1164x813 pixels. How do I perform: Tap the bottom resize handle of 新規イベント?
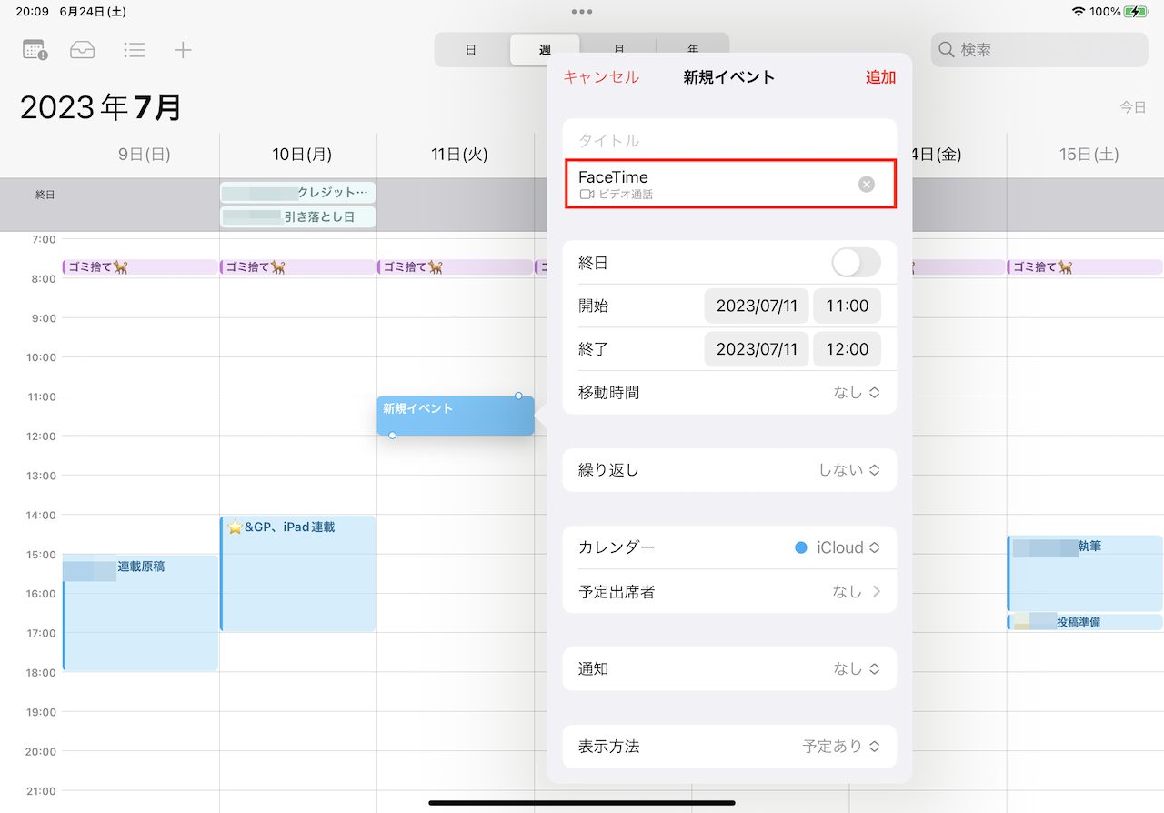[x=392, y=436]
